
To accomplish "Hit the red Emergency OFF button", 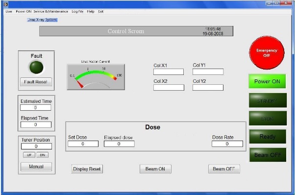I will click(x=267, y=53).
